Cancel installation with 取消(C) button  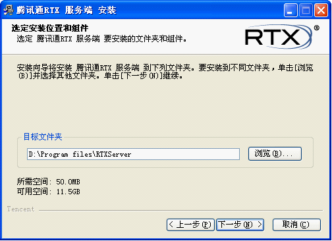[296, 225]
